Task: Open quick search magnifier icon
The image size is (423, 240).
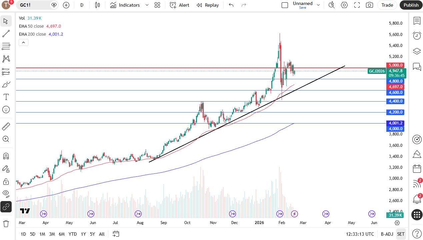Action: pyautogui.click(x=331, y=5)
